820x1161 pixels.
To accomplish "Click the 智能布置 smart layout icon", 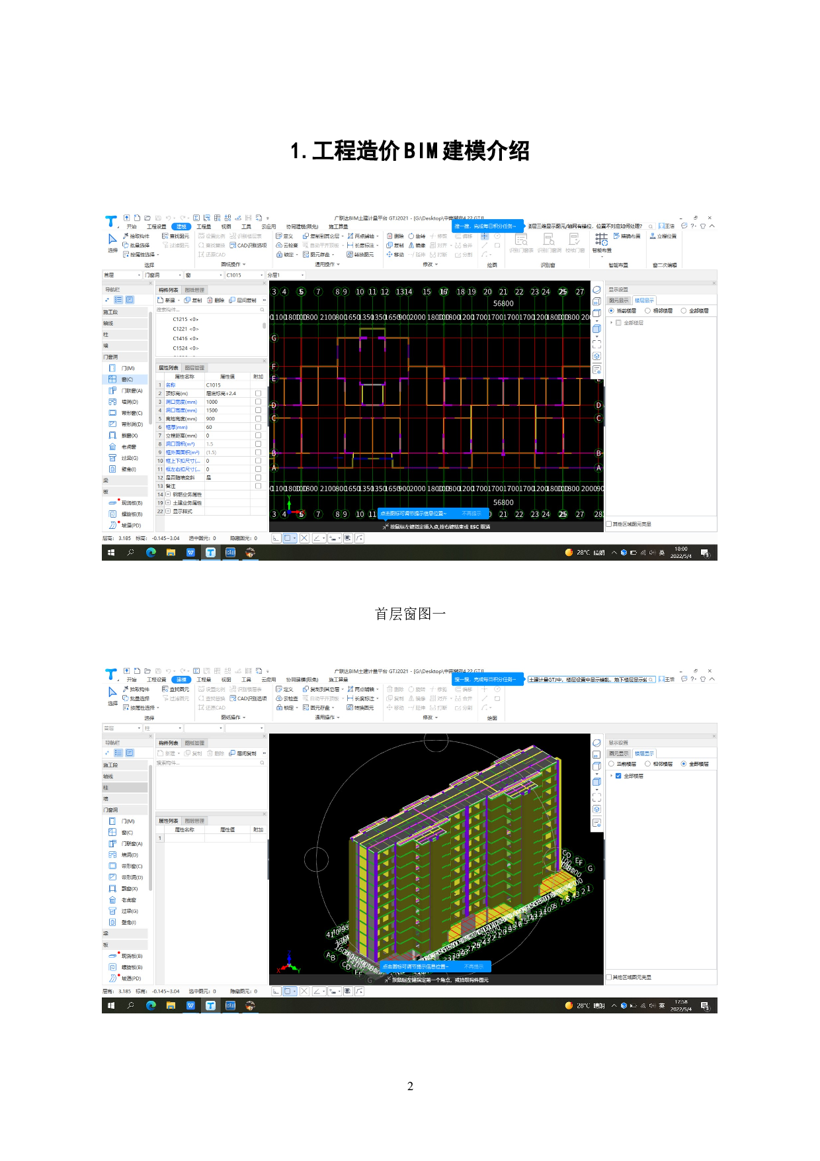I will (601, 240).
